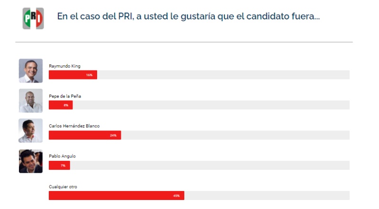Select the Pablo Angulo name label

(x=62, y=156)
